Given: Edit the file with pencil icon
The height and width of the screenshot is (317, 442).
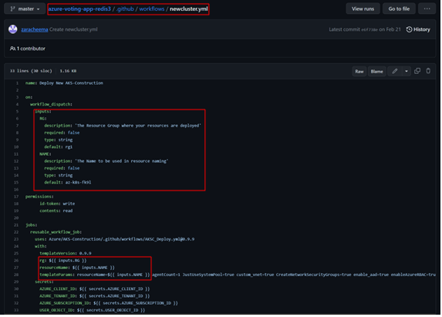Looking at the screenshot, I should pos(395,71).
